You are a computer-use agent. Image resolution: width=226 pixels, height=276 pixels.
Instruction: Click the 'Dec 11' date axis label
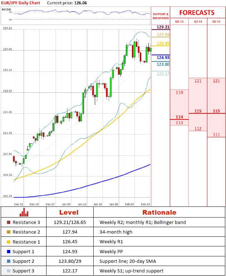[x=19, y=204]
